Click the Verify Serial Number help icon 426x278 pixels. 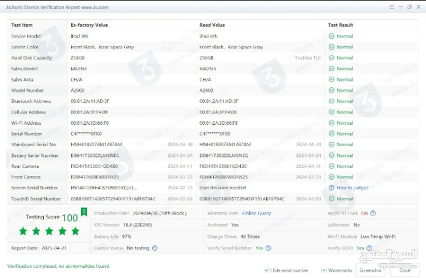point(268,248)
